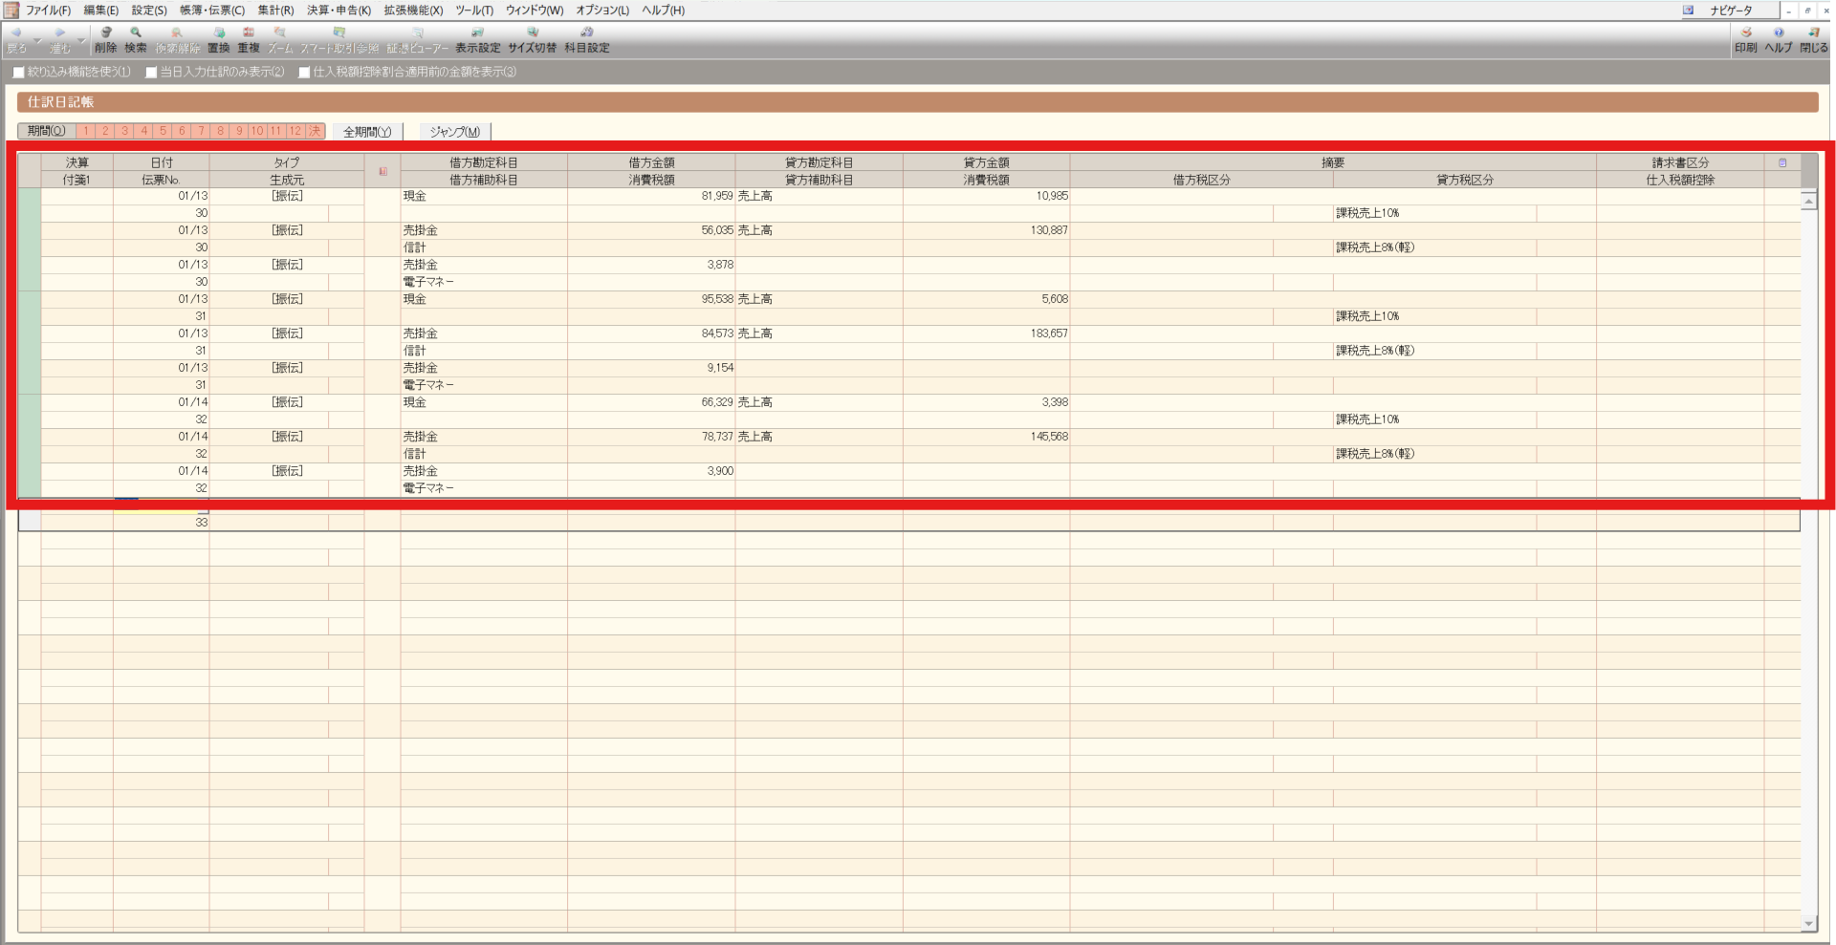Click the 閉じる (close) door icon
1836x945 pixels.
1813,39
